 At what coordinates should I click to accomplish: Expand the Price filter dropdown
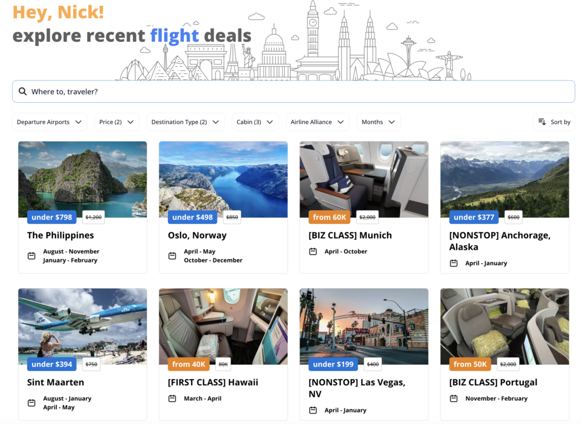(x=117, y=121)
